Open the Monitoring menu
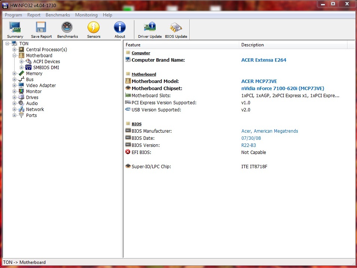This screenshot has height=268, width=357. tap(86, 15)
